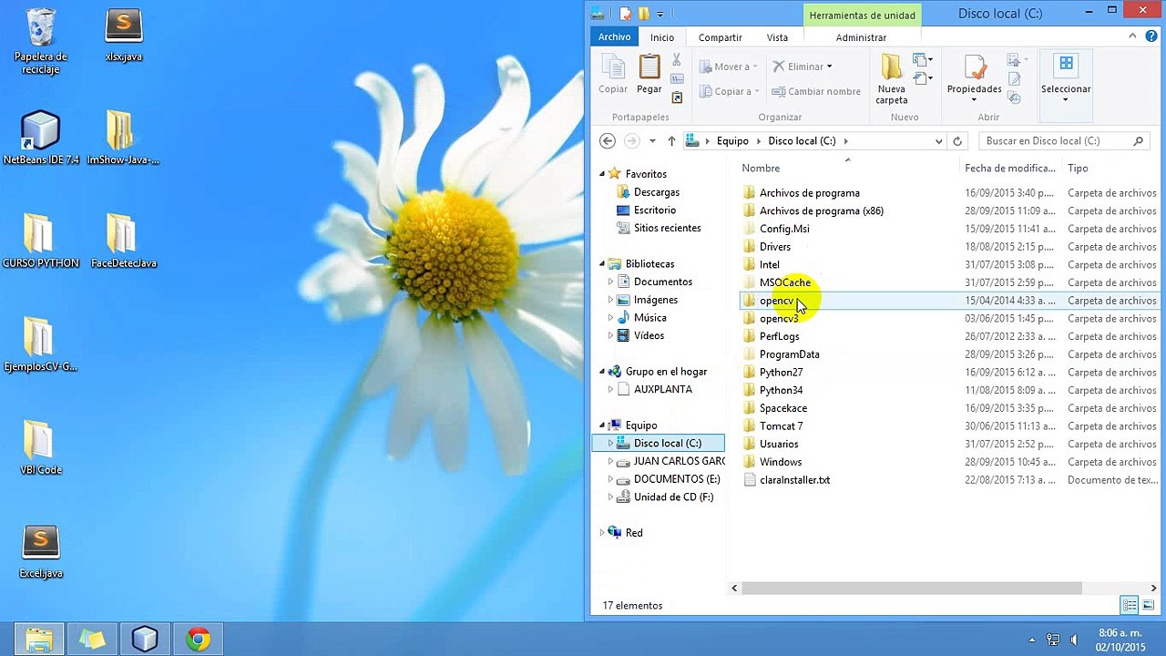Expand the Seleccionar dropdown
The width and height of the screenshot is (1166, 656).
[x=1066, y=98]
